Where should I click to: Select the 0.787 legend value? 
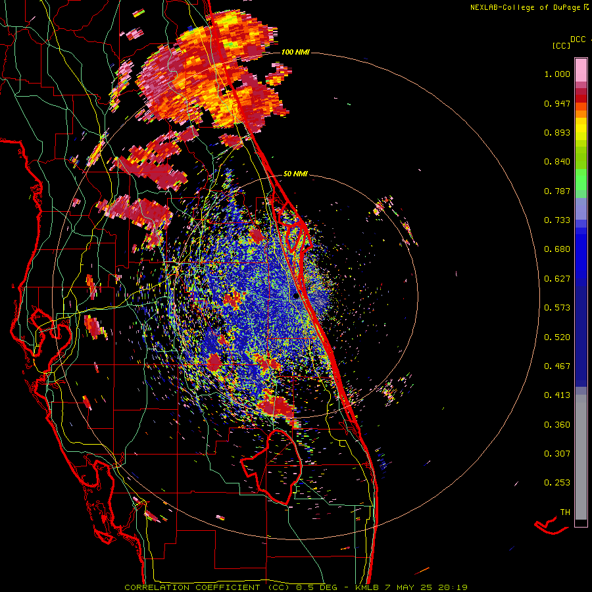557,191
